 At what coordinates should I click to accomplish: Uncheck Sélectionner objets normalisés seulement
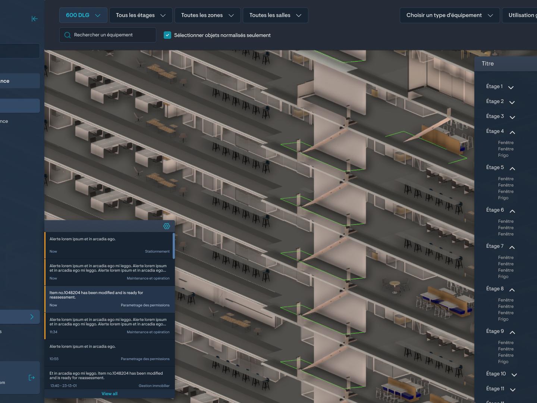click(x=167, y=35)
